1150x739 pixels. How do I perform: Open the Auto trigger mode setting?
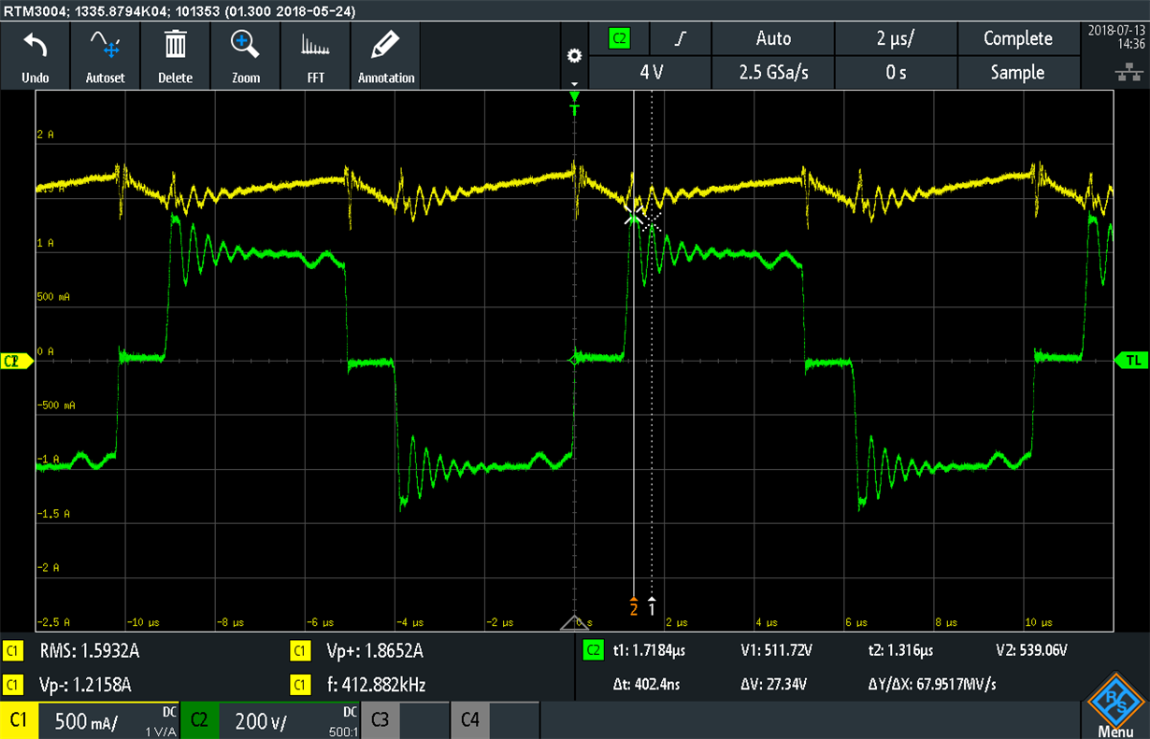(773, 38)
